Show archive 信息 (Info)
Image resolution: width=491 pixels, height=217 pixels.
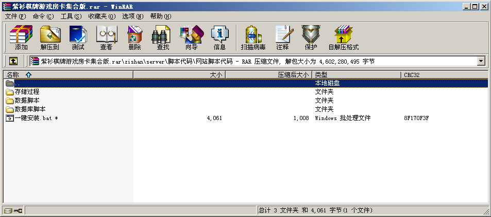(x=219, y=37)
